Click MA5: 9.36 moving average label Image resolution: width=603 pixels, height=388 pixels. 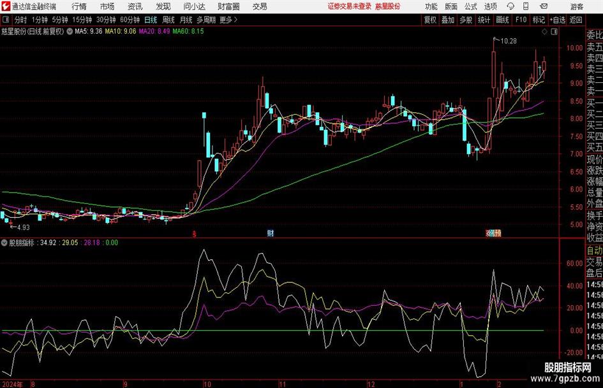(x=89, y=31)
